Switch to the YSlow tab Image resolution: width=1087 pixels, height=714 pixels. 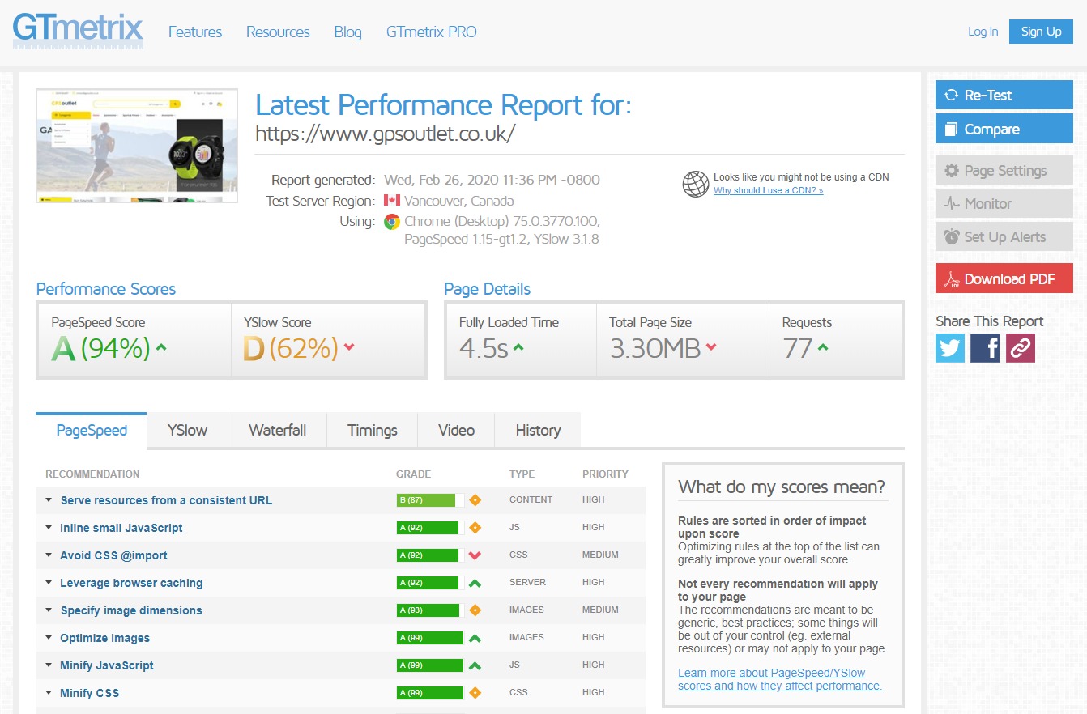(x=187, y=431)
